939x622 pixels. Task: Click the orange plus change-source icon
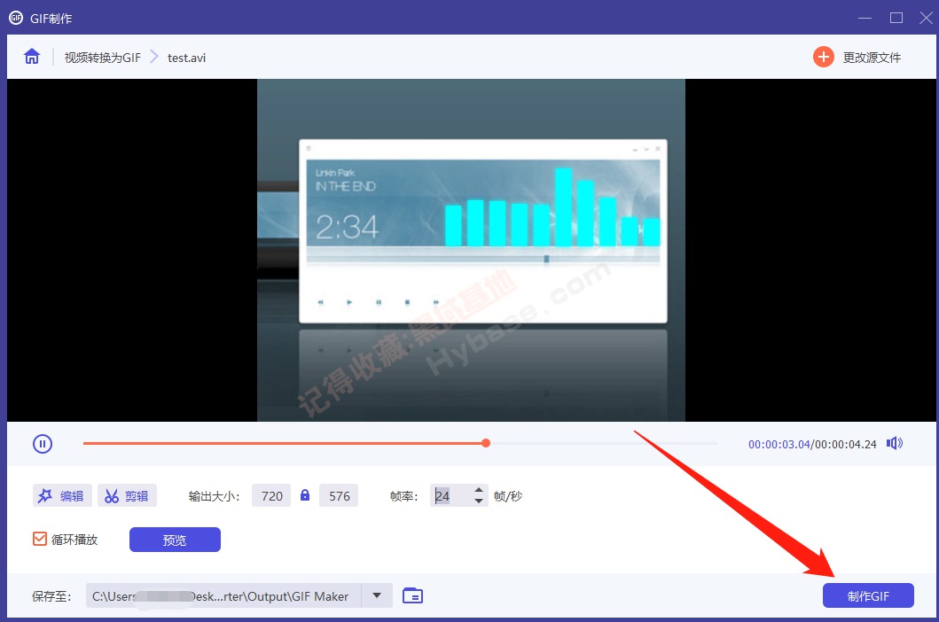point(824,57)
